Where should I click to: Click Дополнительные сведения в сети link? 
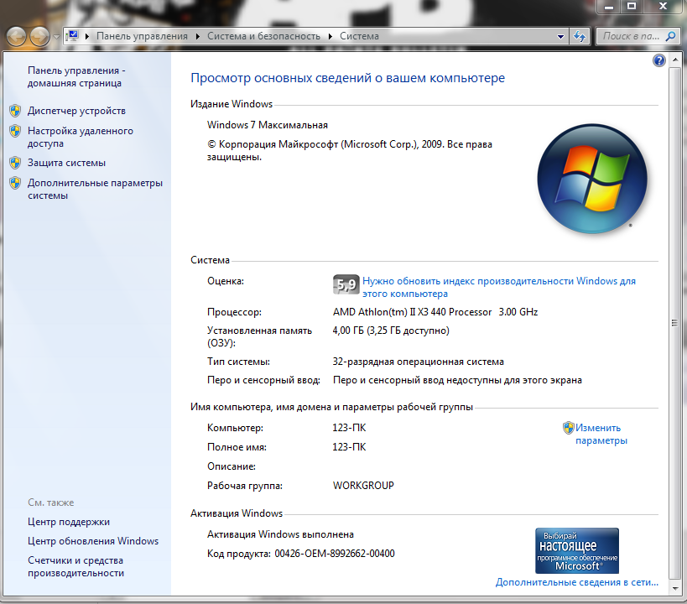[576, 582]
